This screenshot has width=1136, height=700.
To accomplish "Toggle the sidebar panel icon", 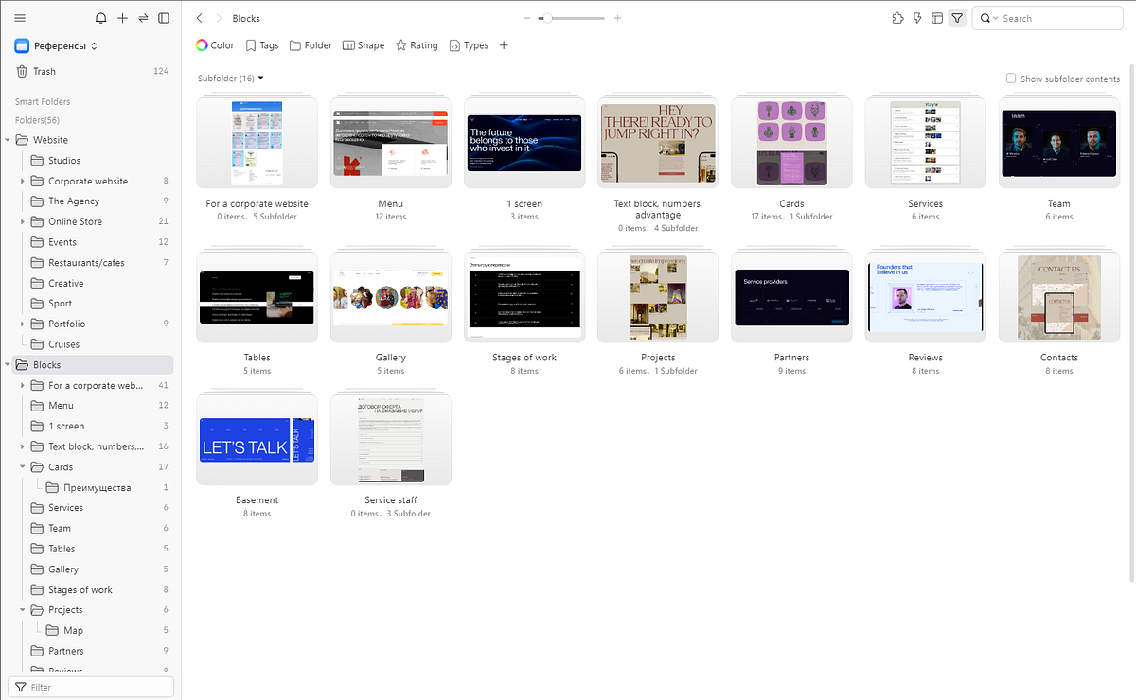I will pyautogui.click(x=164, y=18).
